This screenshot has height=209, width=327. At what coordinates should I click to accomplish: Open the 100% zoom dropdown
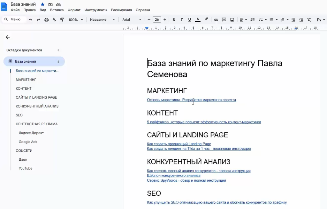point(76,20)
